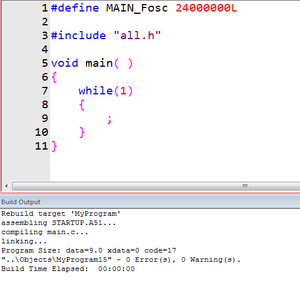Click 'Build Time Elapsed: 00:00:00' line
The height and width of the screenshot is (294, 300).
68,269
